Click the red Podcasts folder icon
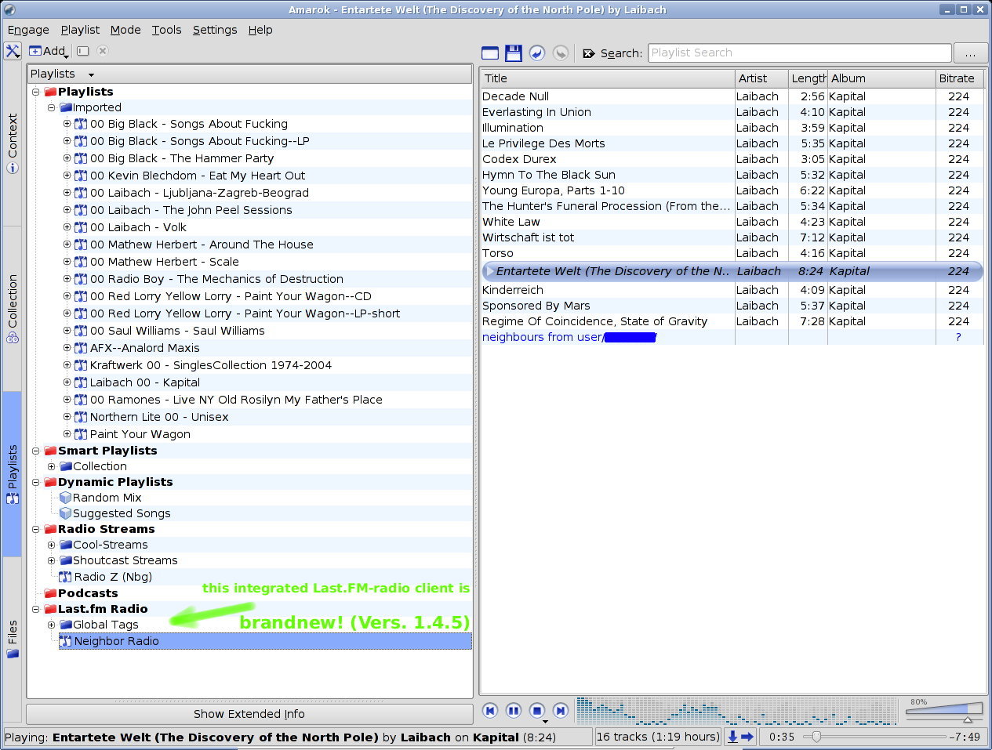Screen dimensions: 992x750 pyautogui.click(x=50, y=593)
